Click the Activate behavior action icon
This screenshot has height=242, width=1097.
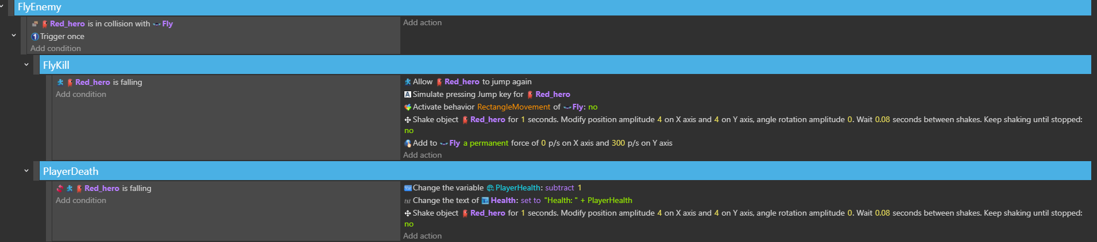(408, 107)
